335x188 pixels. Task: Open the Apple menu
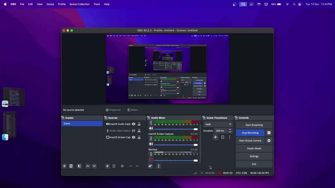[5, 4]
